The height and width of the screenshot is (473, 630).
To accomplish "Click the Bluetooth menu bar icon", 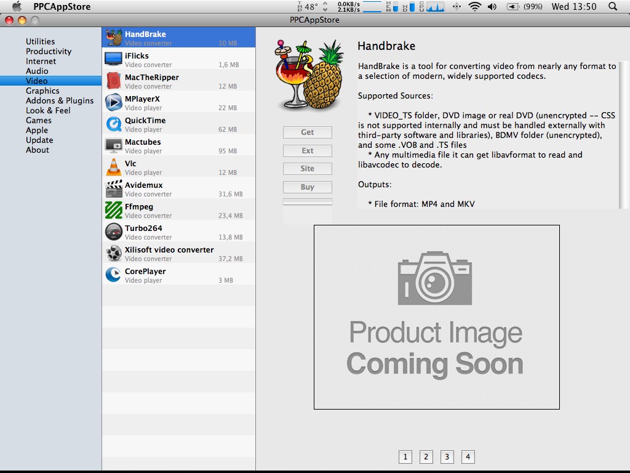I will tap(457, 6).
